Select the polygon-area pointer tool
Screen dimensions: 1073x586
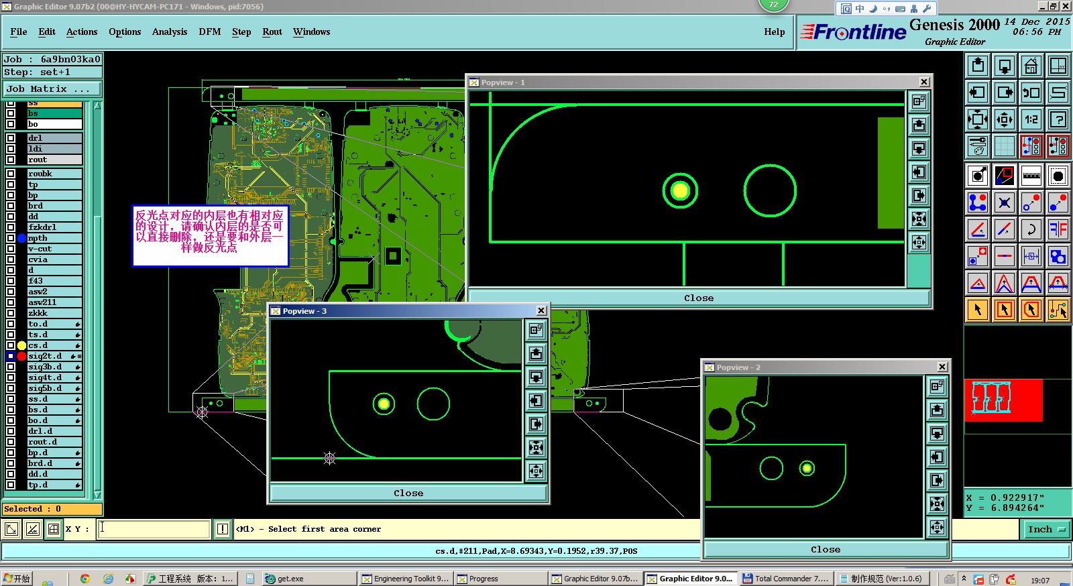(x=1031, y=310)
